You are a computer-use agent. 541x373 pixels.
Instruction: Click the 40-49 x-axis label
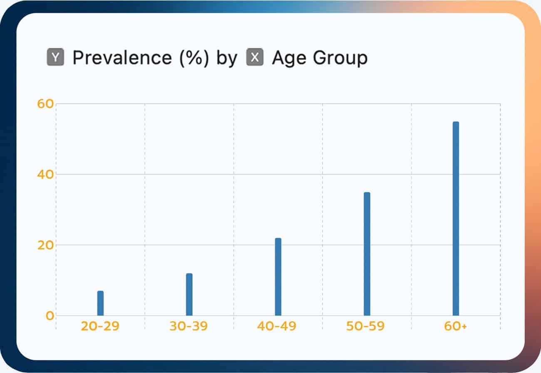pos(277,326)
